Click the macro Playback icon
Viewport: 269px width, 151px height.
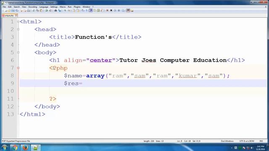(115, 10)
